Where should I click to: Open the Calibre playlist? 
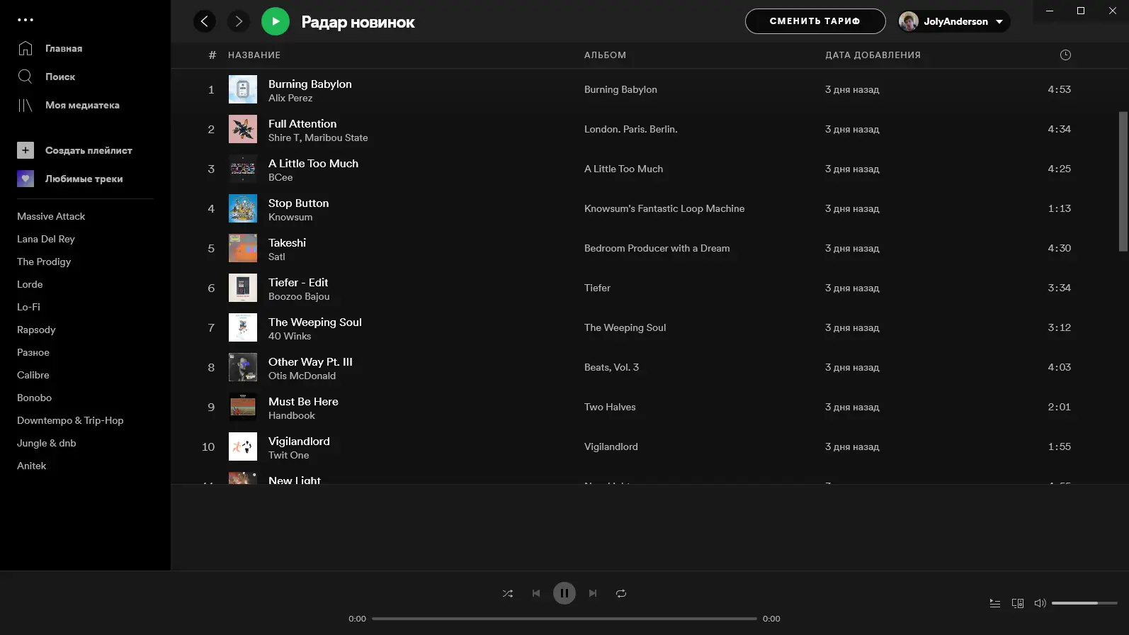pyautogui.click(x=33, y=375)
